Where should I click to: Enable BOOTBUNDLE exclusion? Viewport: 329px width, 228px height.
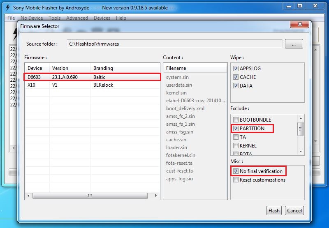pos(236,120)
